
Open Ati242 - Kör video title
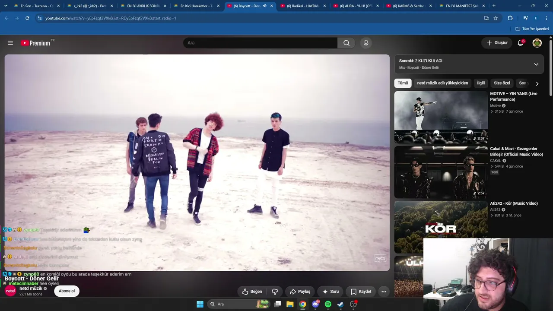point(514,203)
